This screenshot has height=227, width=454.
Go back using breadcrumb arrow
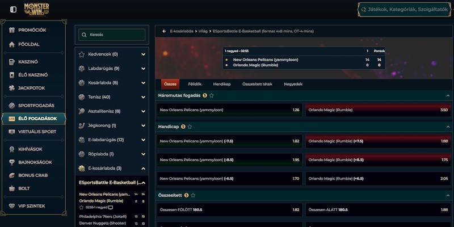(164, 31)
